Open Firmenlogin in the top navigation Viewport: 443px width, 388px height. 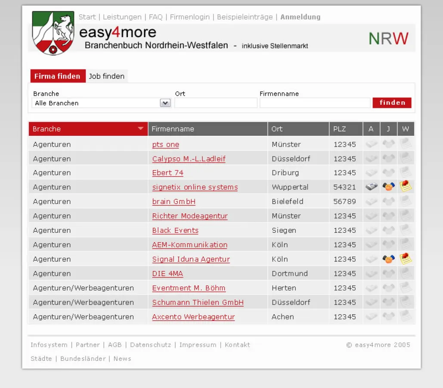pyautogui.click(x=189, y=17)
